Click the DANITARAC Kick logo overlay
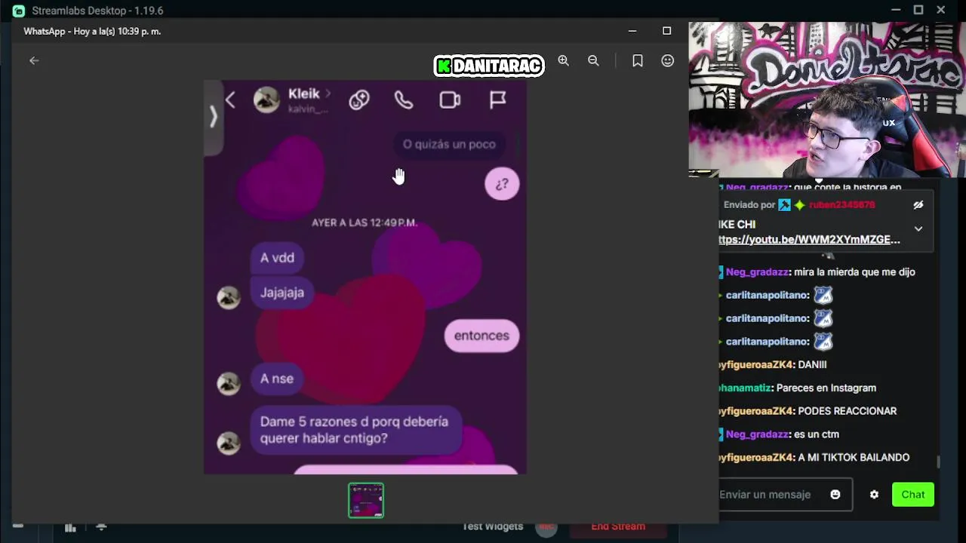The height and width of the screenshot is (543, 966). tap(489, 66)
